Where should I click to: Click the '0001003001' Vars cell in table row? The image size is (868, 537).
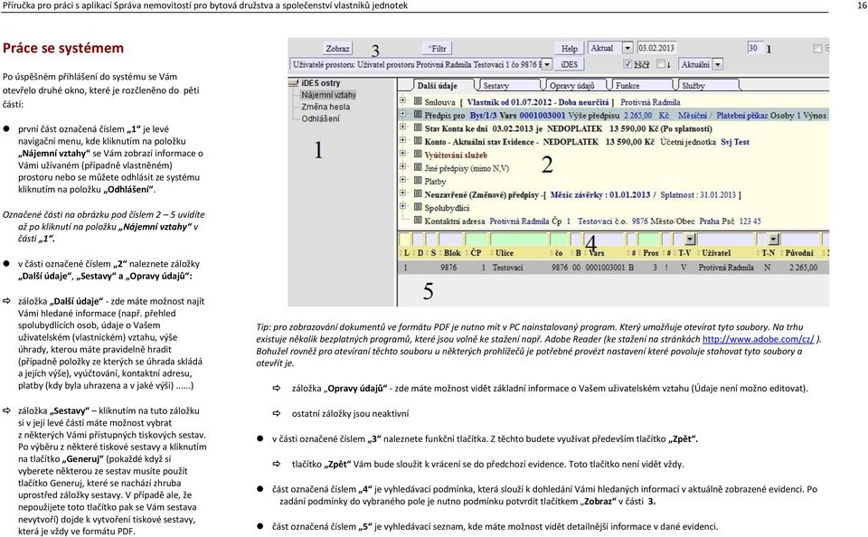point(605,268)
